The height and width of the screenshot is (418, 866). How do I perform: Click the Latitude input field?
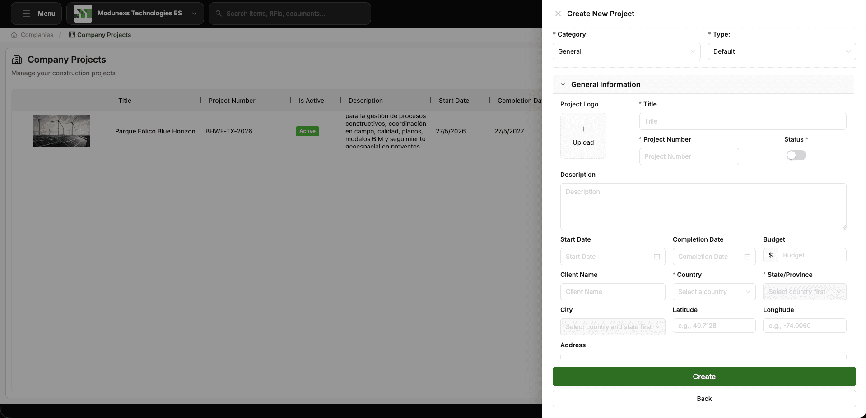coord(714,326)
